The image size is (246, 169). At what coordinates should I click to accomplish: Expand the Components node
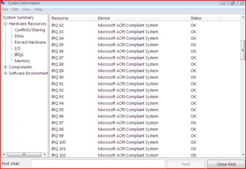[x=6, y=67]
